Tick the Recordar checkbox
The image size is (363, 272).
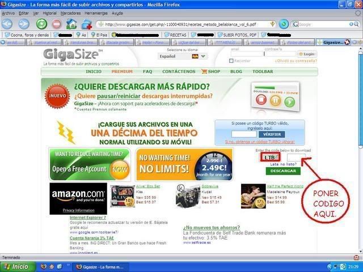pyautogui.click(x=231, y=61)
